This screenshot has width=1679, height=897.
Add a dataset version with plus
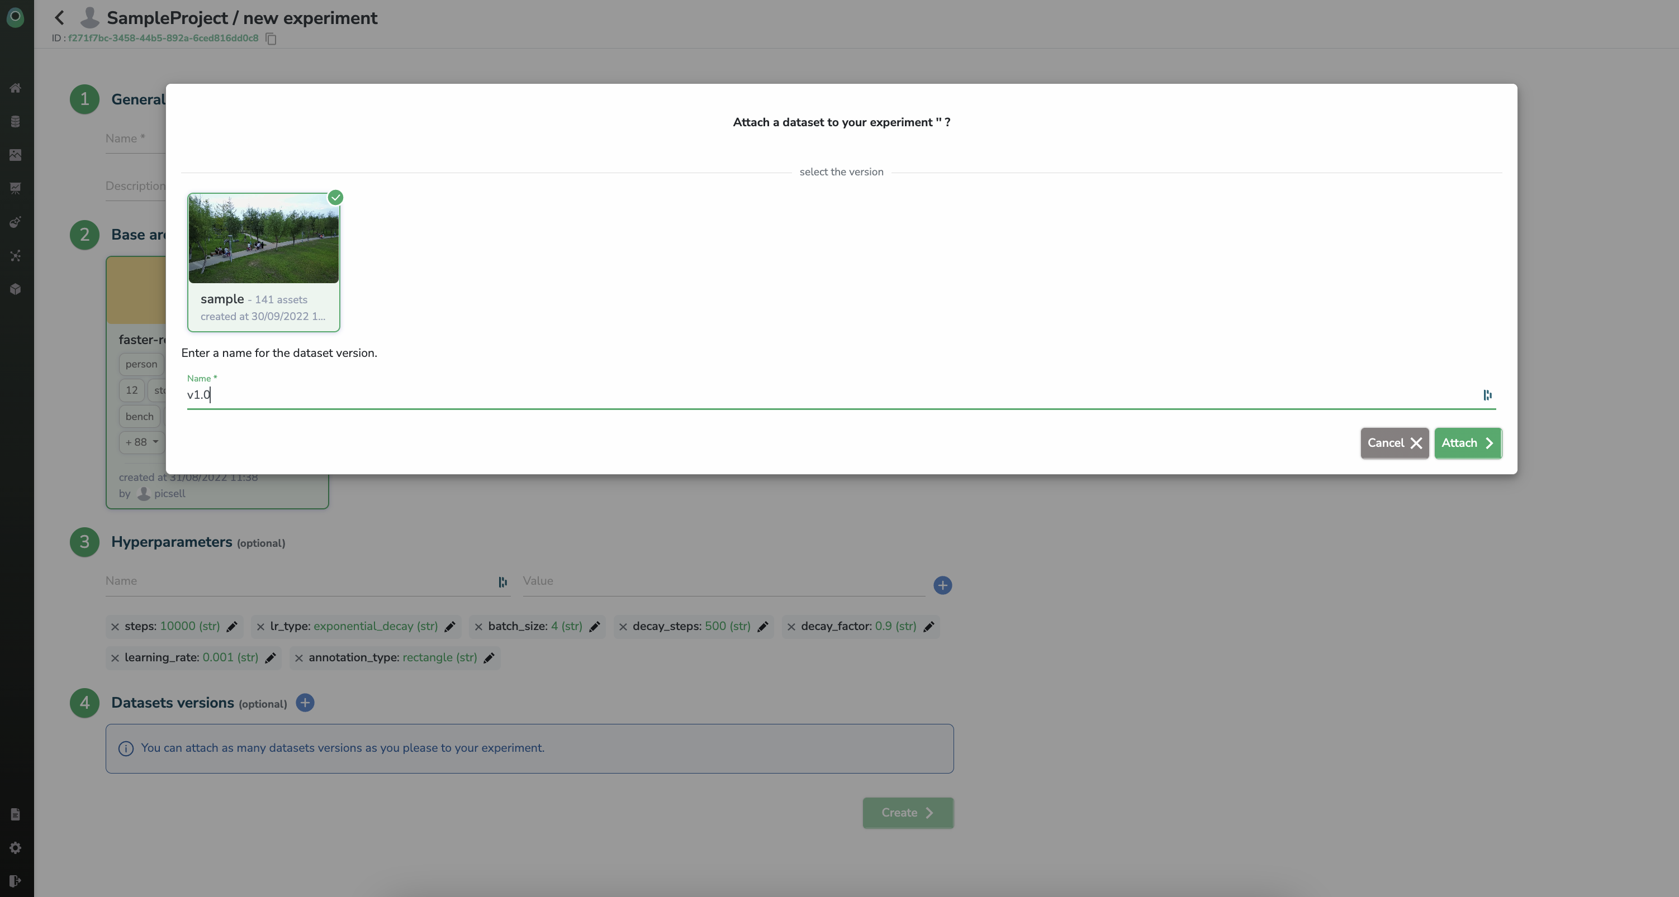point(305,703)
